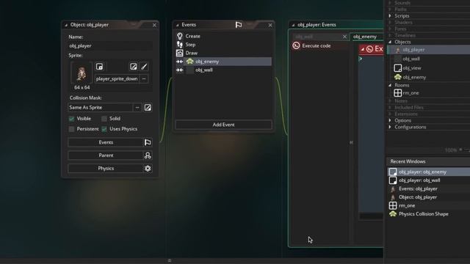
Task: Select the Draw event
Action: tap(223, 53)
